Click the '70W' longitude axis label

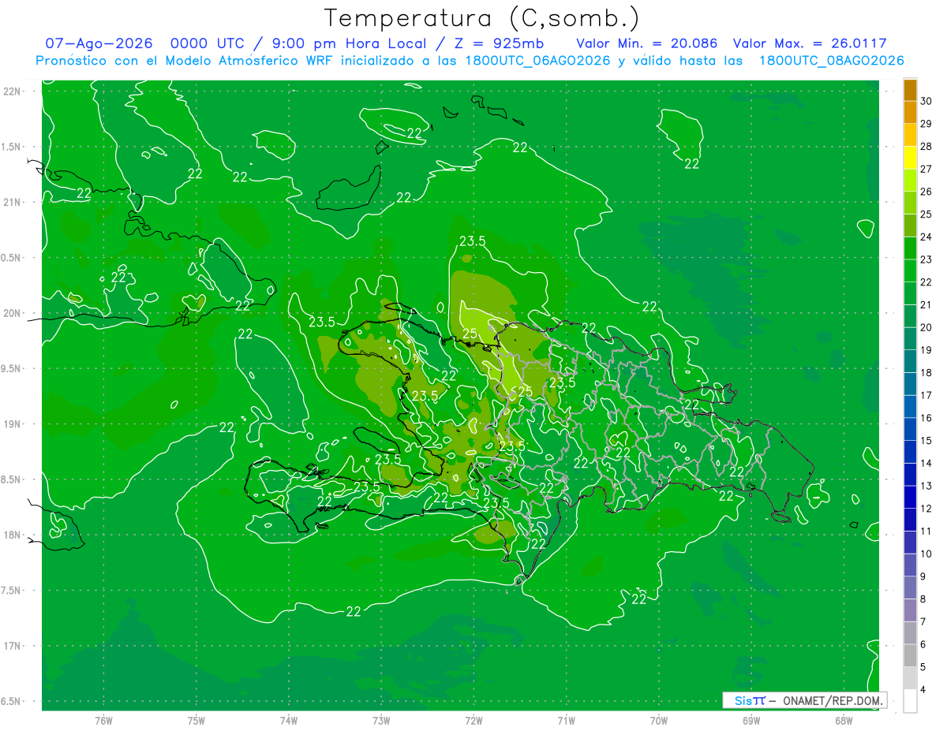point(658,720)
